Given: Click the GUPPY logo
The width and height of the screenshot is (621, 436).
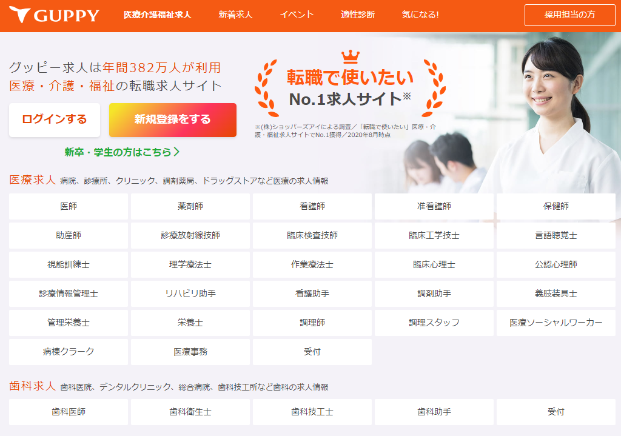Looking at the screenshot, I should (x=54, y=15).
